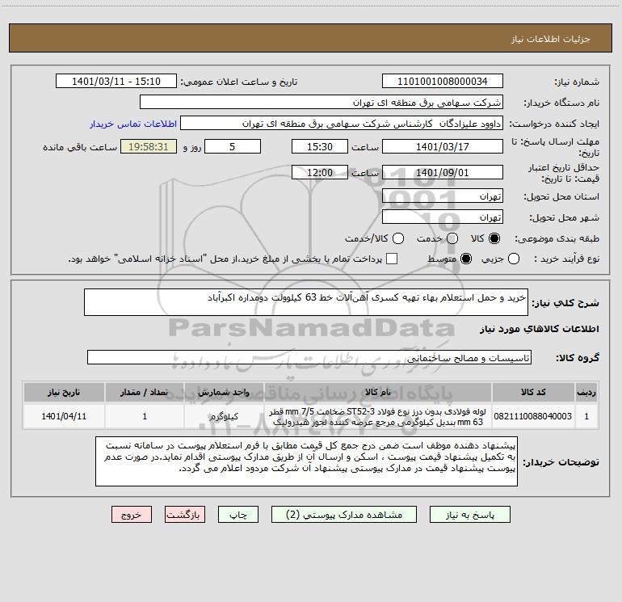Open the اطلاعات تماس خریدار link

pyautogui.click(x=133, y=124)
